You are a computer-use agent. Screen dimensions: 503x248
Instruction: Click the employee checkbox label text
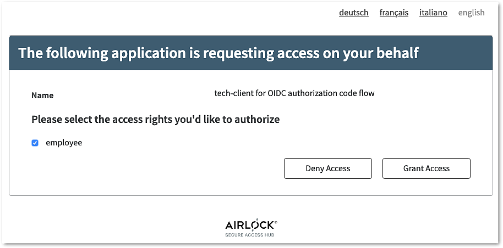(x=64, y=143)
